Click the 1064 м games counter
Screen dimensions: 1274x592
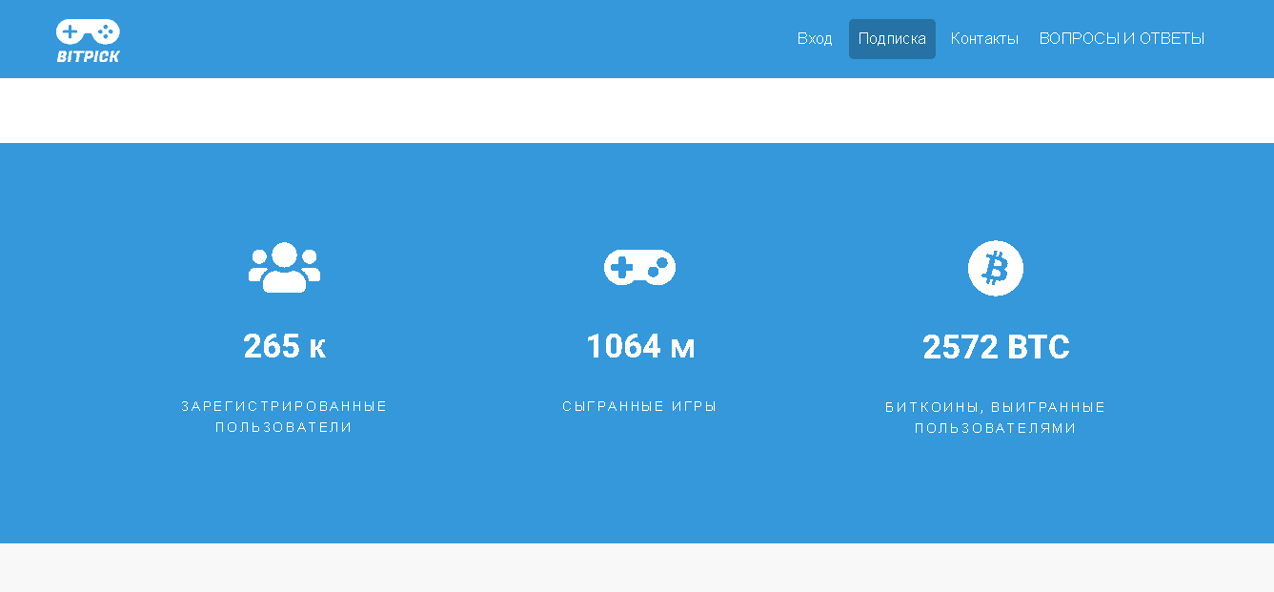click(639, 346)
